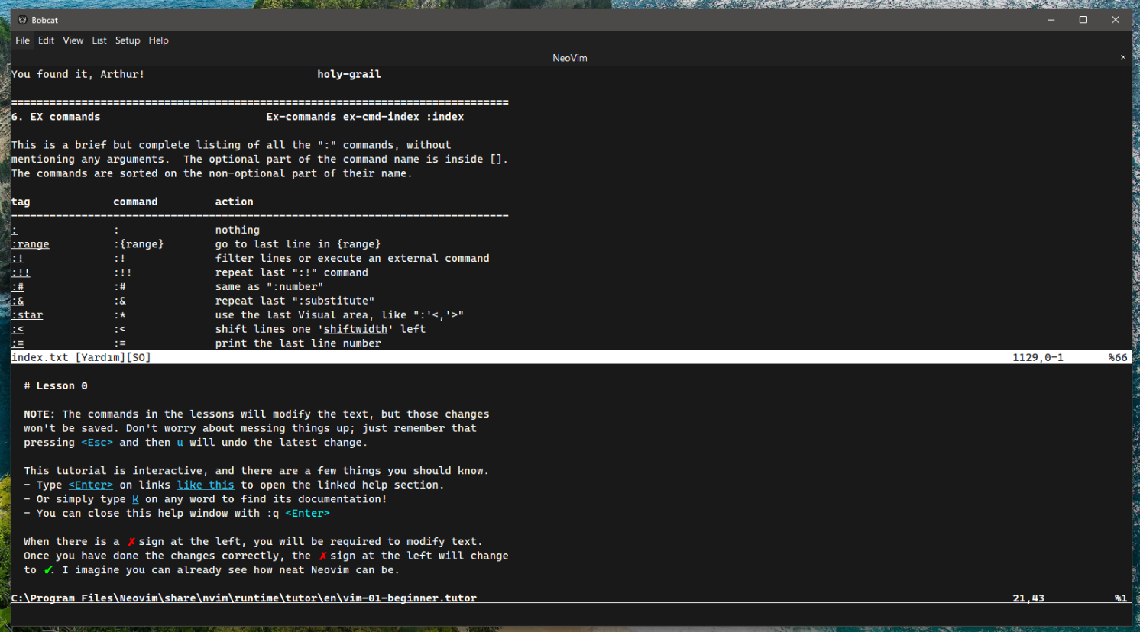The width and height of the screenshot is (1140, 632).
Task: Follow the :range tag link
Action: tap(31, 244)
